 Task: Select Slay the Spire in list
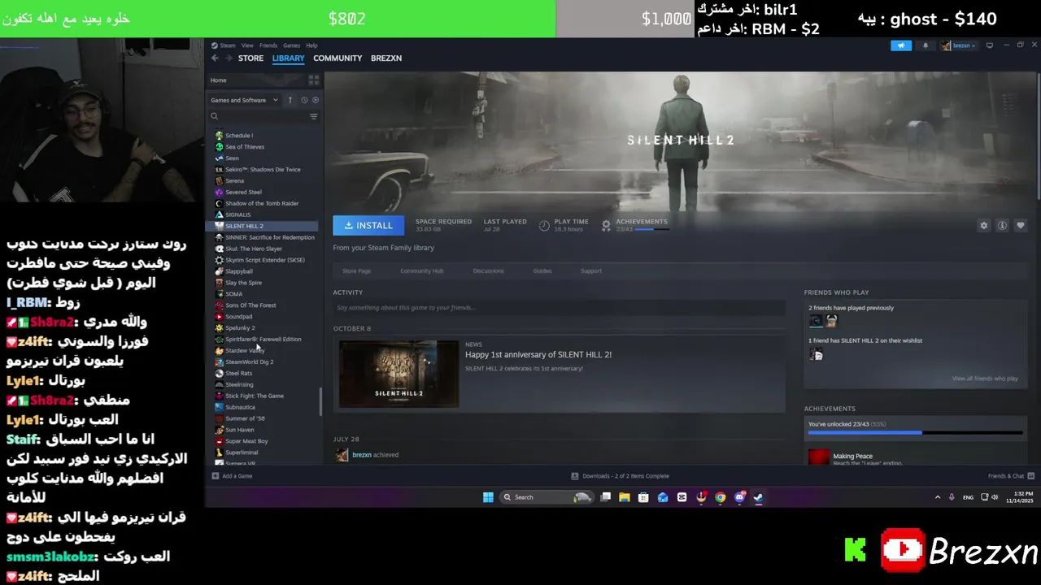(243, 283)
